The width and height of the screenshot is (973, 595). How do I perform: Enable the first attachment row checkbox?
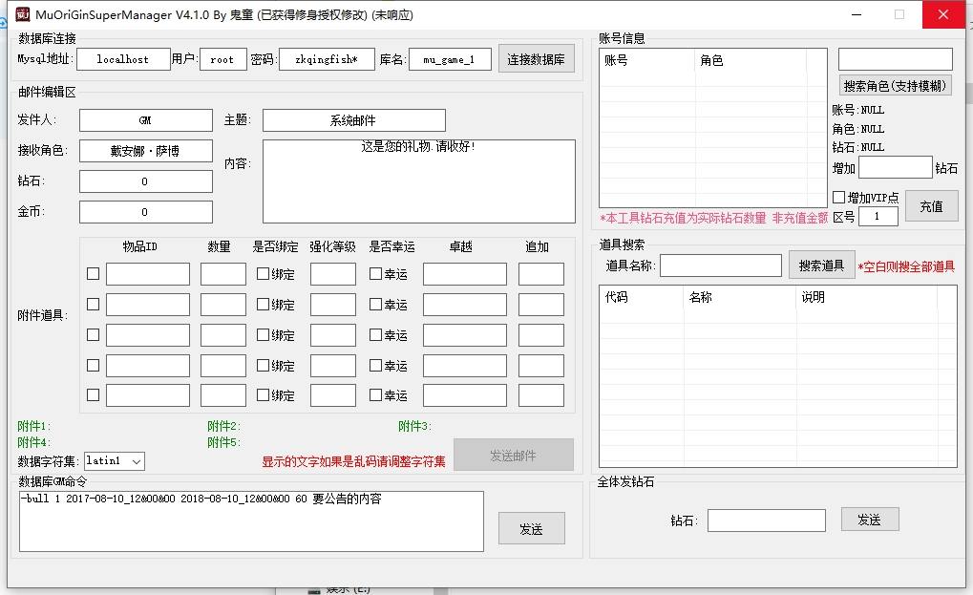(93, 273)
